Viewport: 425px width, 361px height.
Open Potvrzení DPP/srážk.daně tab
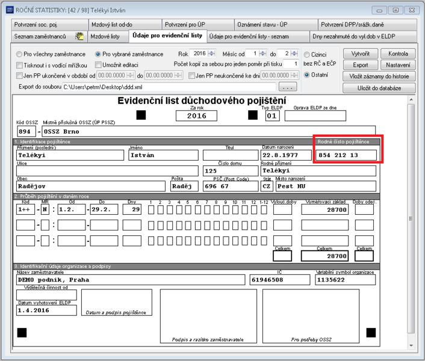point(367,25)
